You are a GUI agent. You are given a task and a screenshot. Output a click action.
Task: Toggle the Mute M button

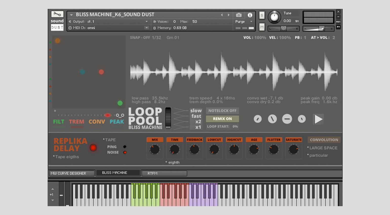[262, 27]
